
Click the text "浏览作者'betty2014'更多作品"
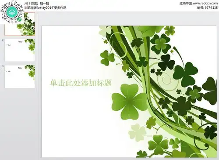(x=45, y=8)
